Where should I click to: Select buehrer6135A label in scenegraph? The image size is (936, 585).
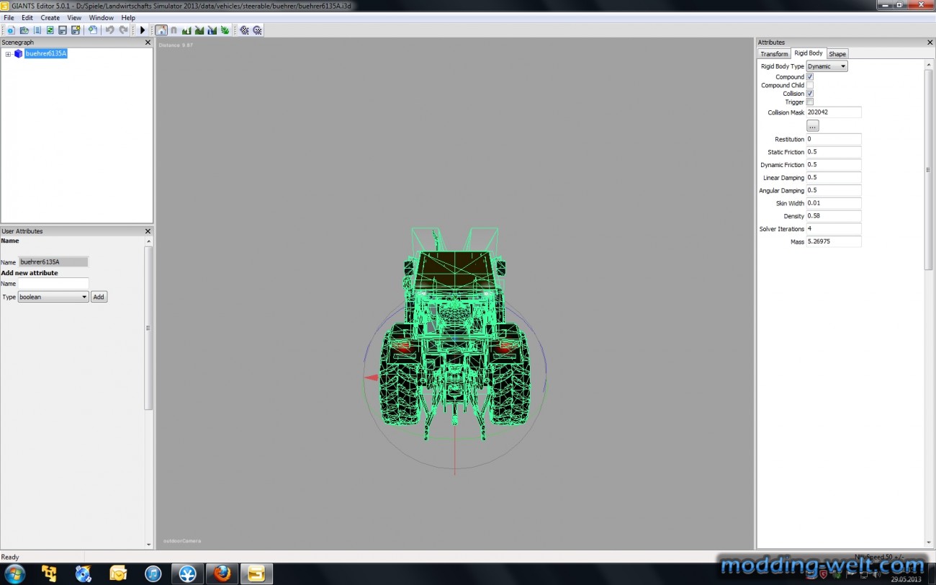pos(46,53)
